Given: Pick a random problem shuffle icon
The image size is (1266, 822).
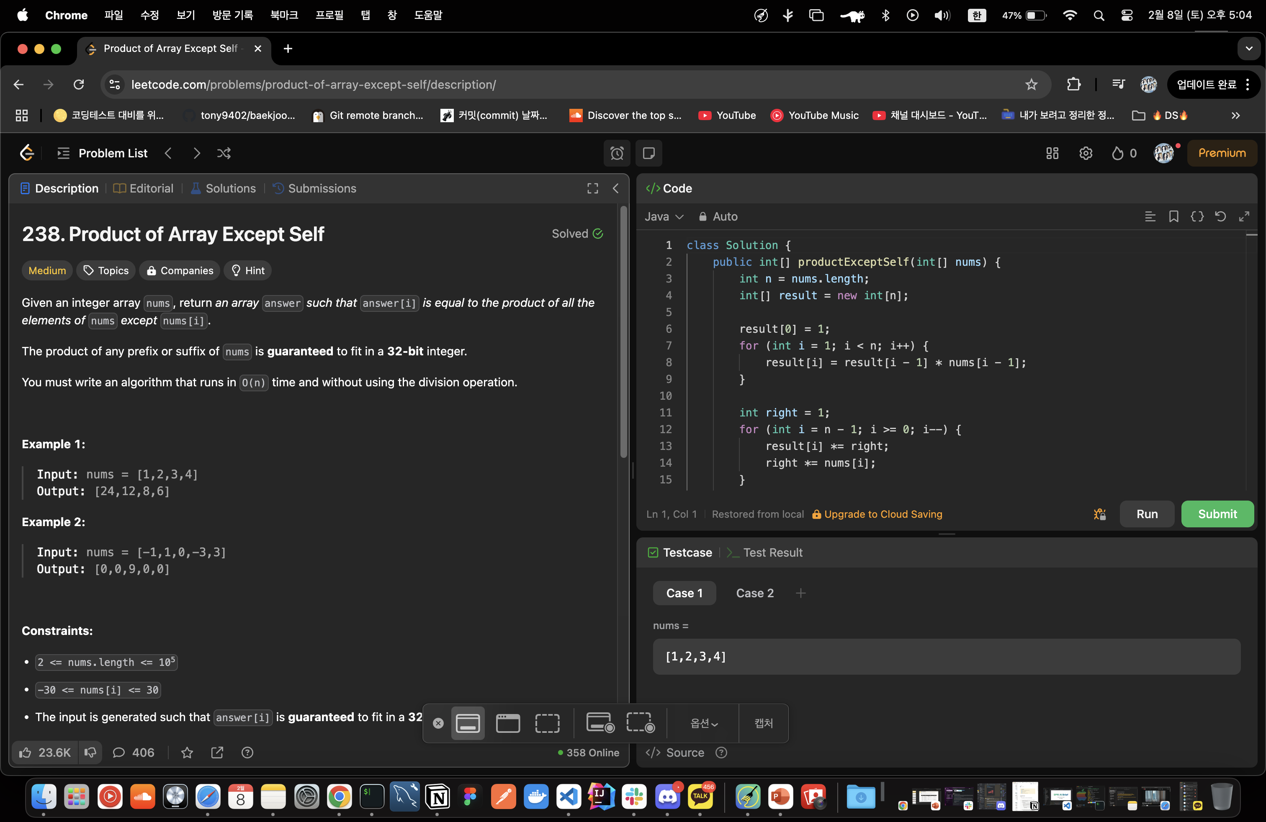Looking at the screenshot, I should pyautogui.click(x=224, y=153).
